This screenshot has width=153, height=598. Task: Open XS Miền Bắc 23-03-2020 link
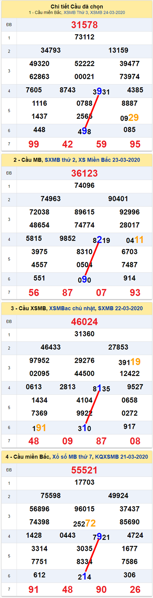click(x=109, y=160)
